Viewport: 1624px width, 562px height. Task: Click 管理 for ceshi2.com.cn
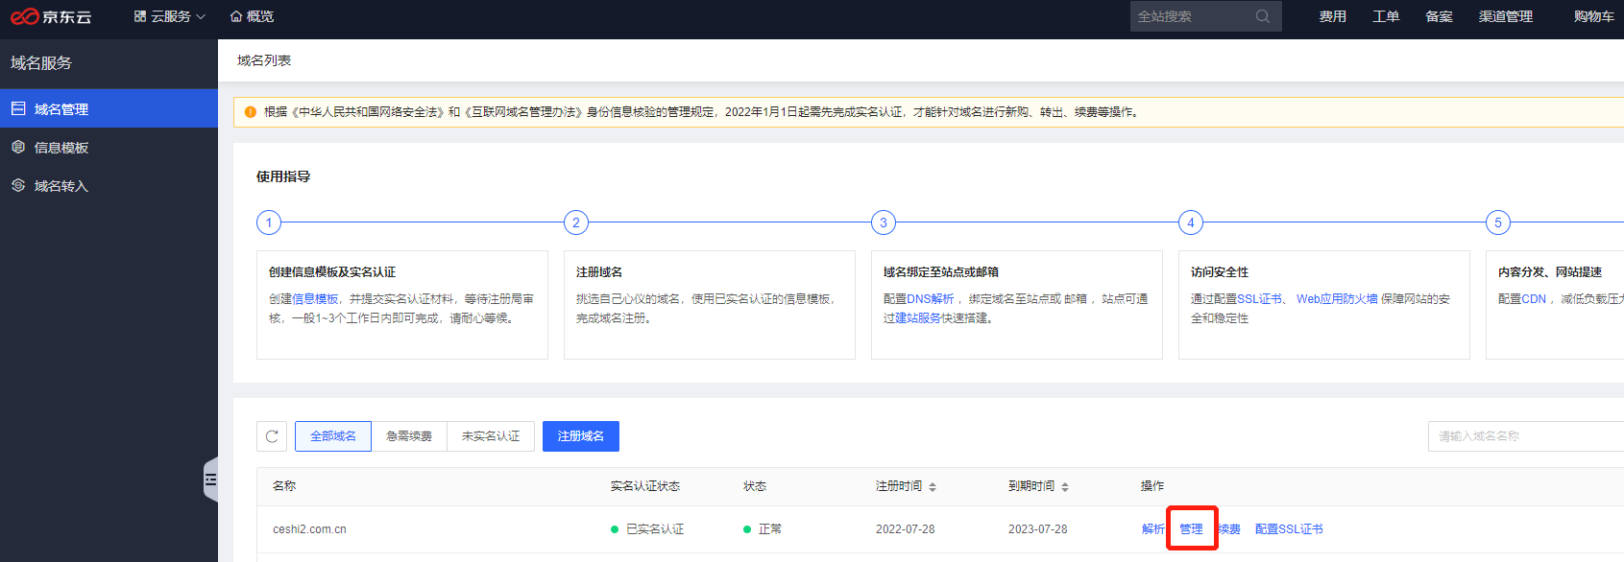[1191, 529]
